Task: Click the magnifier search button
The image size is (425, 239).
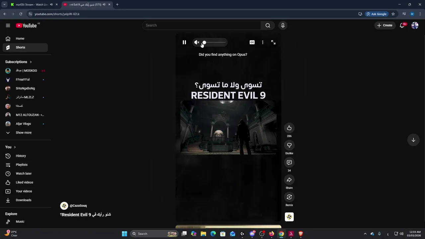Action: click(268, 25)
